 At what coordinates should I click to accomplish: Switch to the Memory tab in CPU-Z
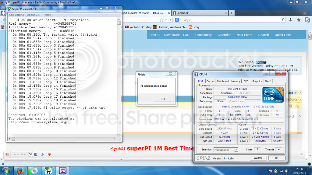click(x=236, y=81)
